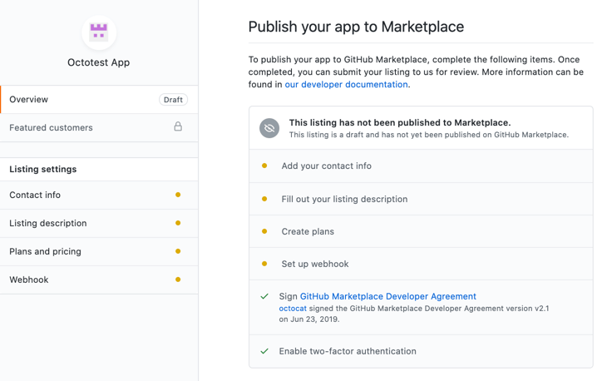Click Publish your app to Marketplace heading
The width and height of the screenshot is (607, 381).
point(356,27)
